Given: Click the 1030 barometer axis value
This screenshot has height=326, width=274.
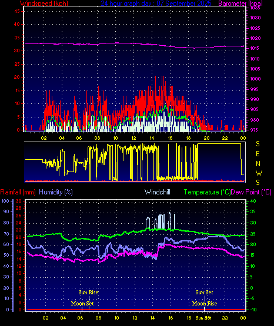Looking at the screenshot, I should [x=255, y=18].
